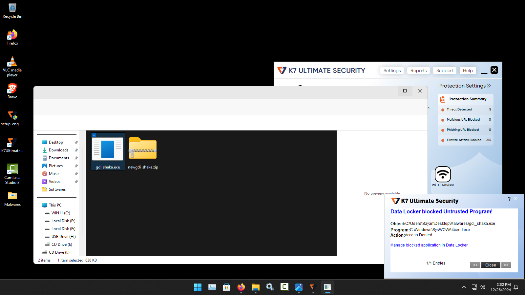Launch Camtasia from the taskbar
Viewport: 525px width, 295px height.
(x=284, y=287)
